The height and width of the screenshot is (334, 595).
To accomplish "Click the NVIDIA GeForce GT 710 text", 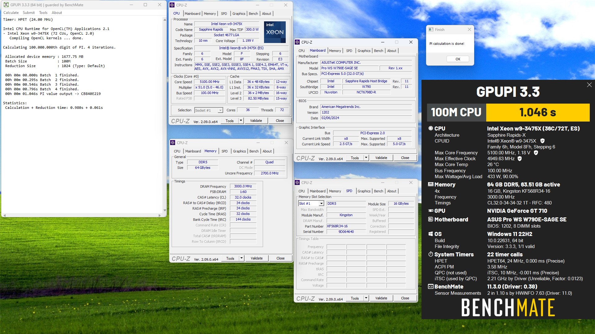I will (517, 211).
